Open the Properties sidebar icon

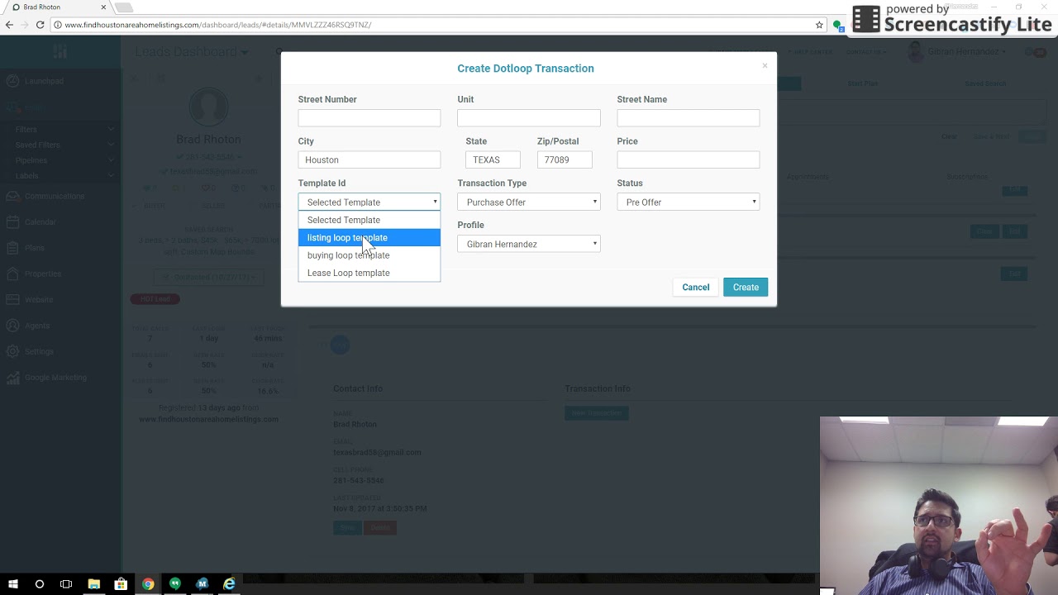point(12,274)
